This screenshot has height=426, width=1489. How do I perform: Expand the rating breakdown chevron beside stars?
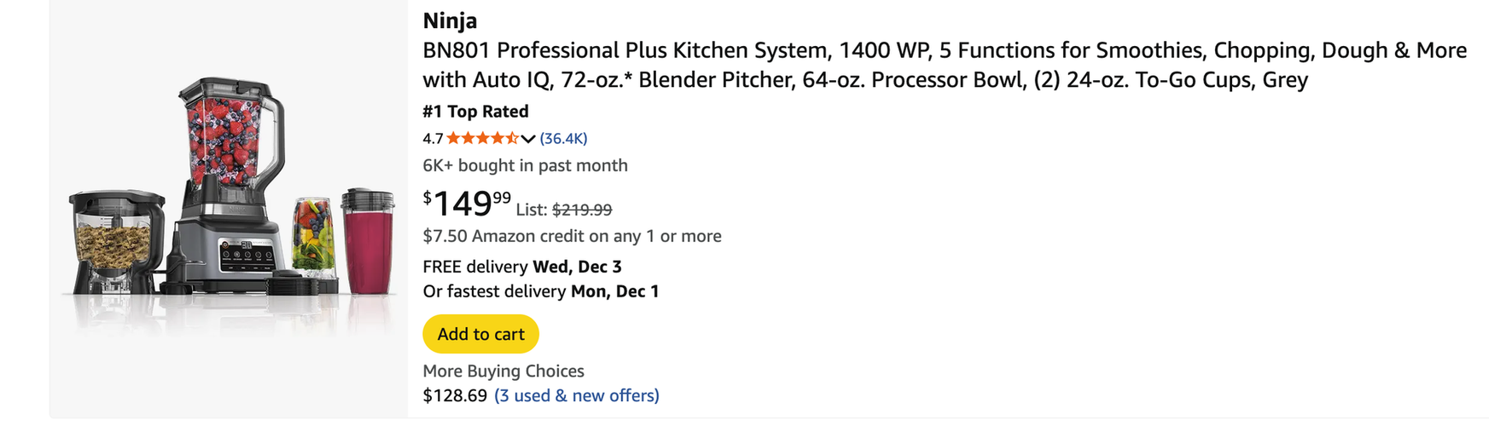[528, 139]
